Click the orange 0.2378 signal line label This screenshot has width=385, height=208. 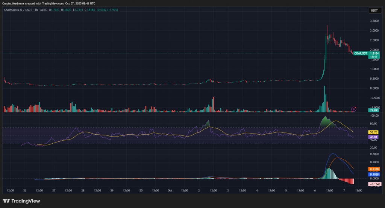pyautogui.click(x=374, y=169)
